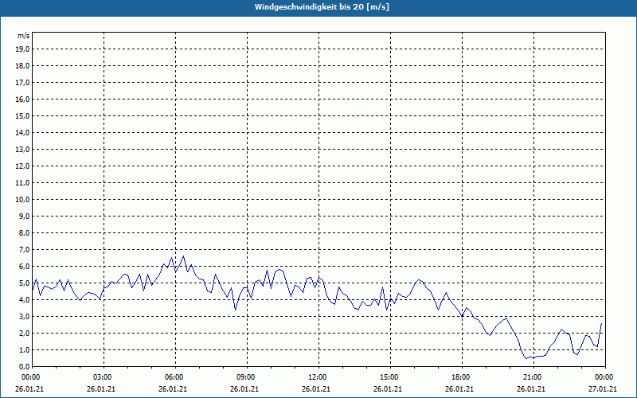Image resolution: width=637 pixels, height=398 pixels.
Task: Select the '19,0' y-axis label
Action: click(22, 49)
